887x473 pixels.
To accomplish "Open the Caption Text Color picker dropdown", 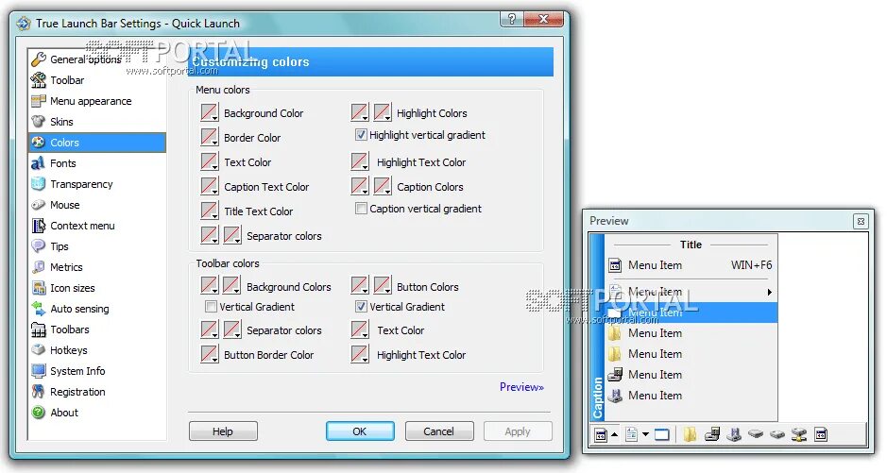I will tap(210, 187).
